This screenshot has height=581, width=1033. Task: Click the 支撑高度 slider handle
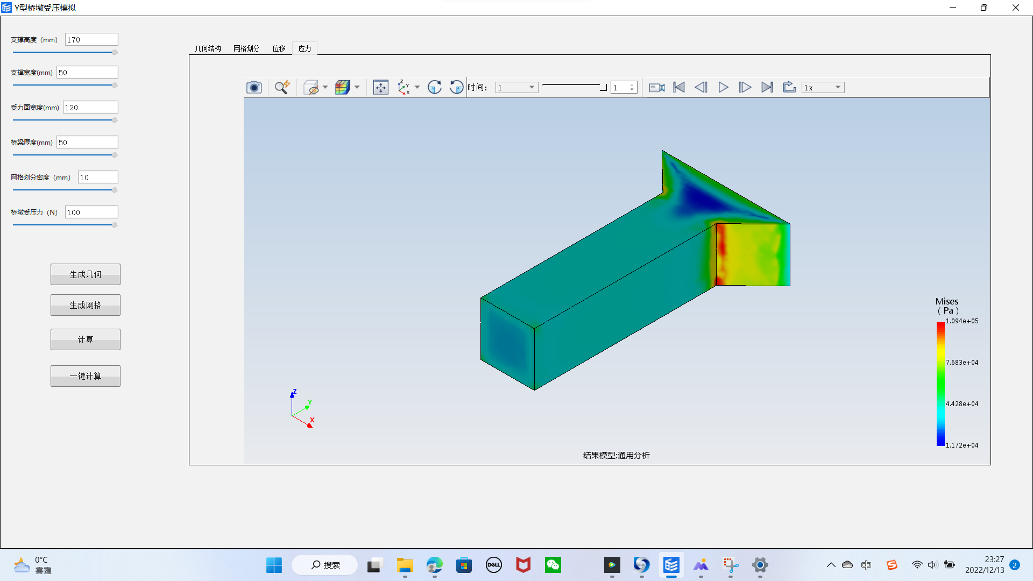115,52
